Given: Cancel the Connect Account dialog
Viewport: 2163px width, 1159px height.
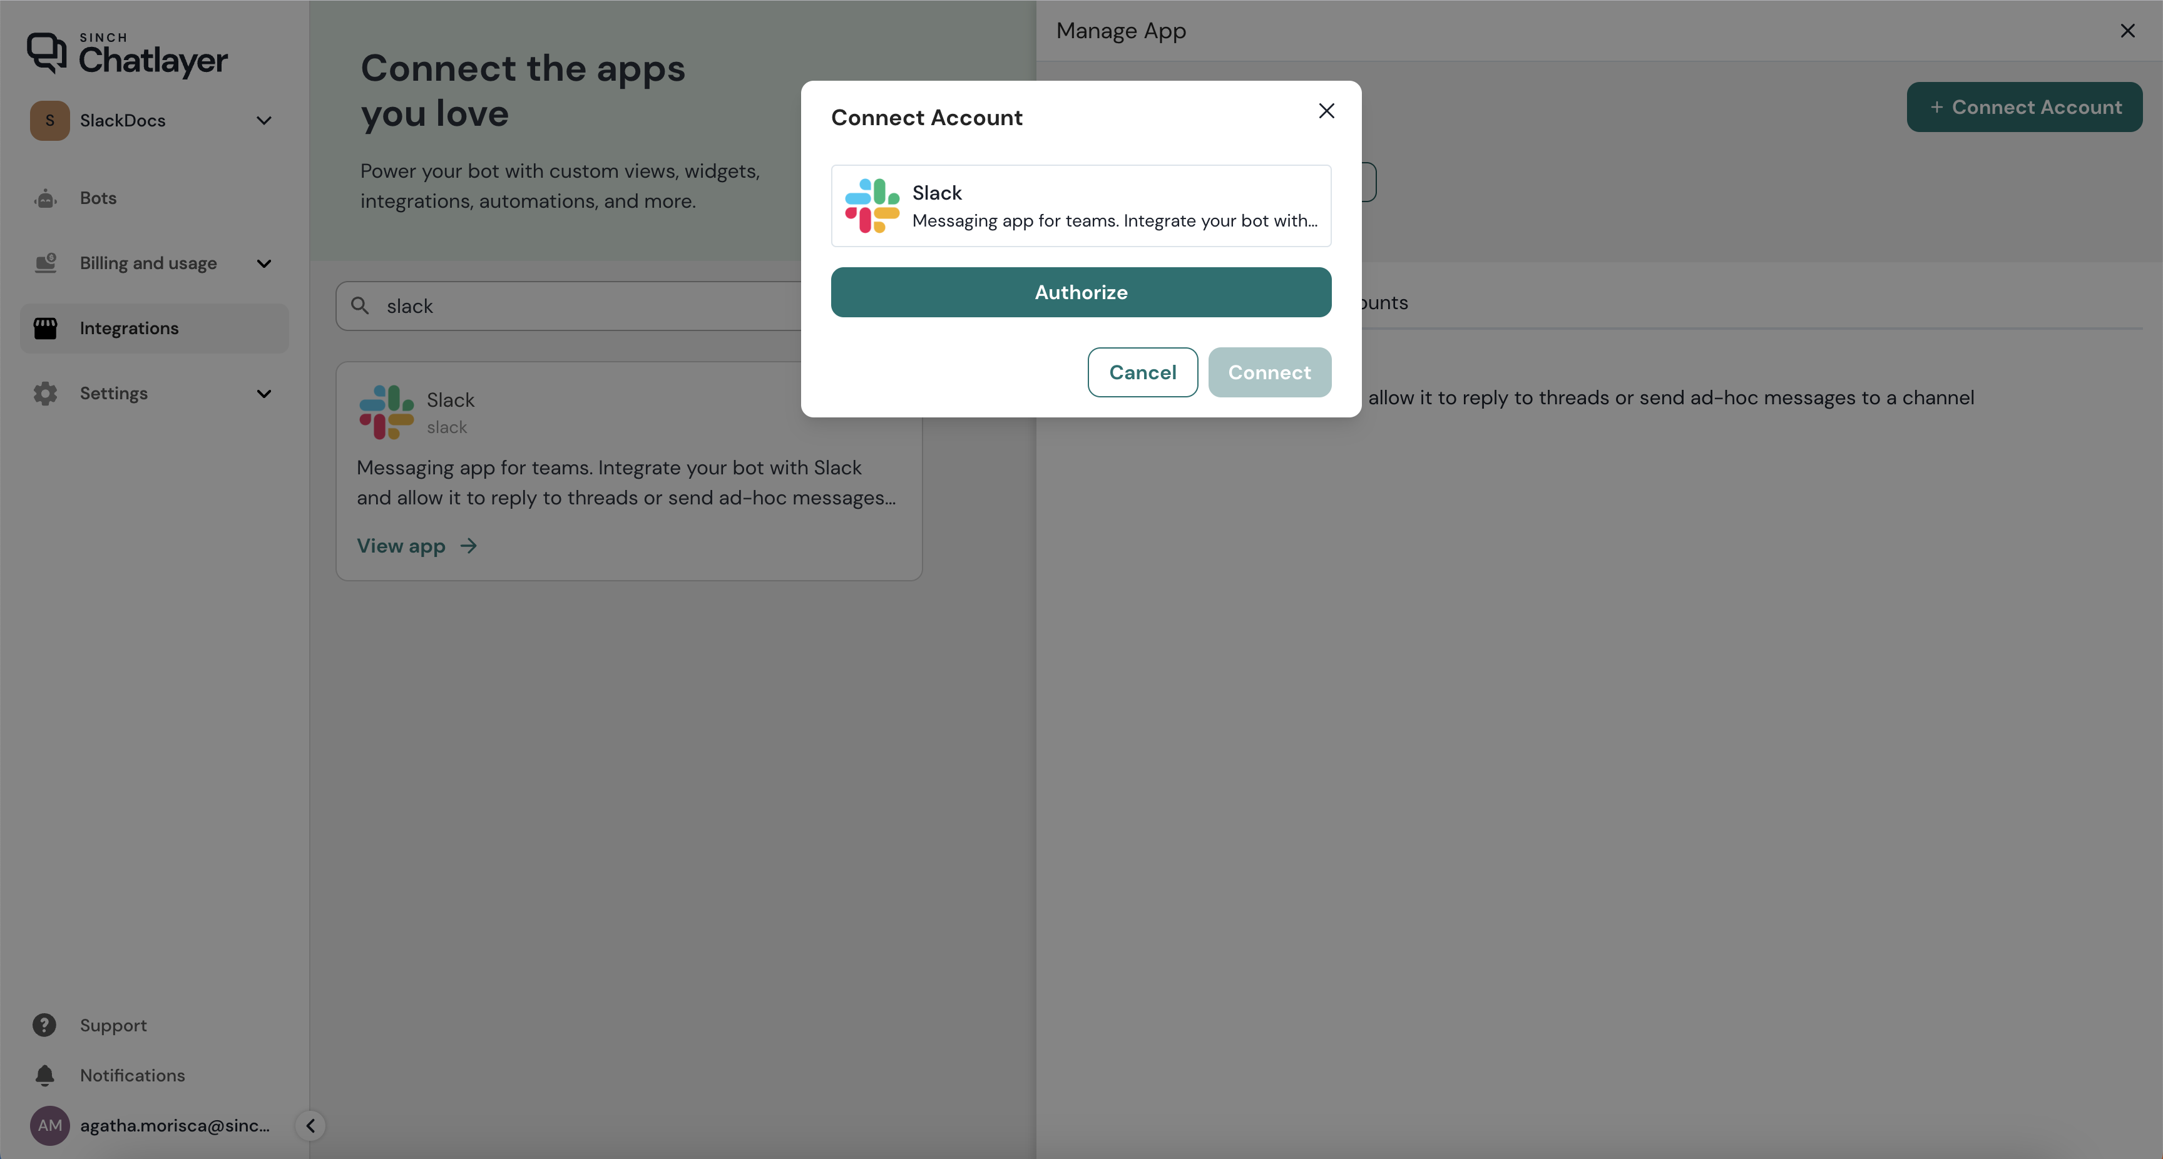Looking at the screenshot, I should 1142,372.
